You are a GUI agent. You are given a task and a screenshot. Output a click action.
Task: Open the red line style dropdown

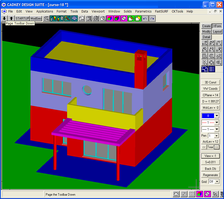[217, 123]
